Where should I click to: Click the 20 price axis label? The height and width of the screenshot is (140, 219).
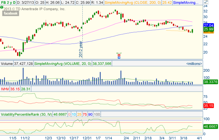click(205, 52)
